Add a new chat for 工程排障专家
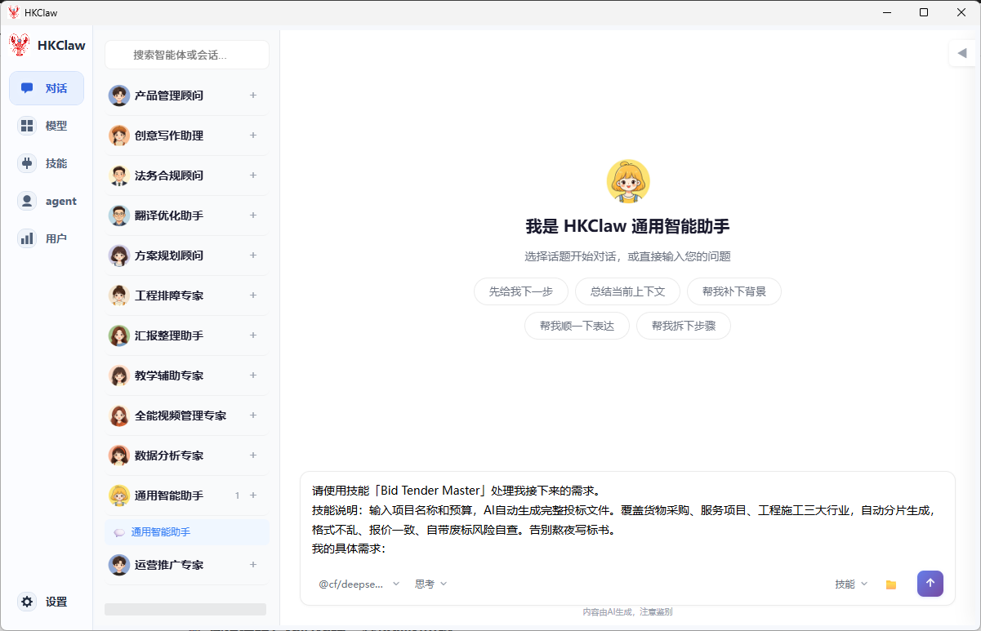 [253, 296]
